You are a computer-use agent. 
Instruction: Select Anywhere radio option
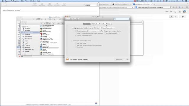pyautogui.click(x=76, y=47)
